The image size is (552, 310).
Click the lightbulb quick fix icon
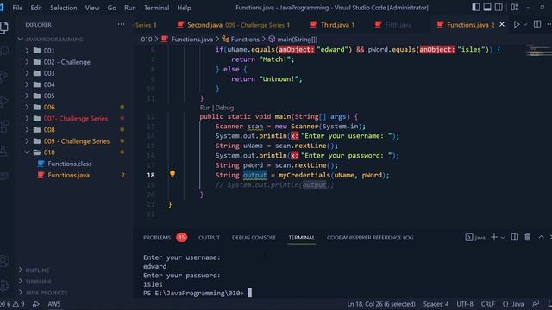172,174
